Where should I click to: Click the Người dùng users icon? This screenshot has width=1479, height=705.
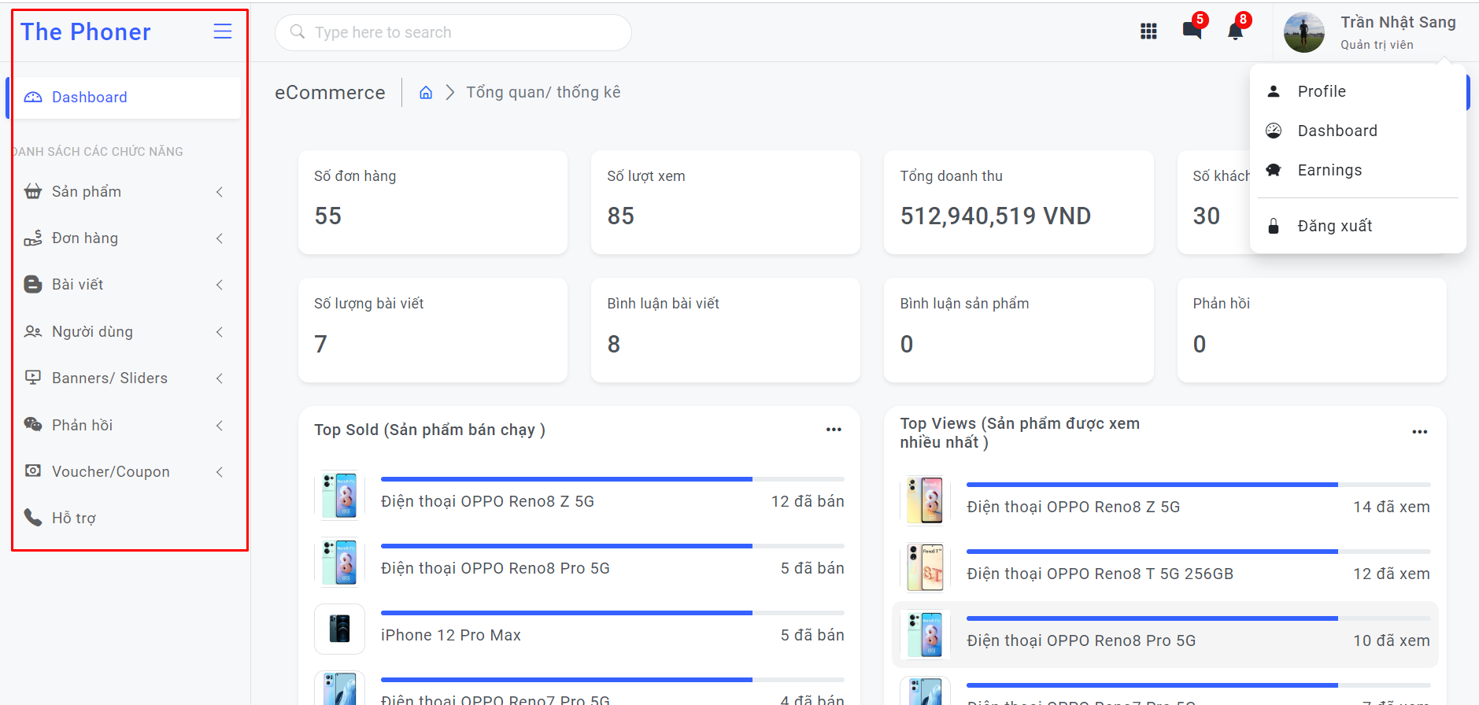click(x=33, y=331)
